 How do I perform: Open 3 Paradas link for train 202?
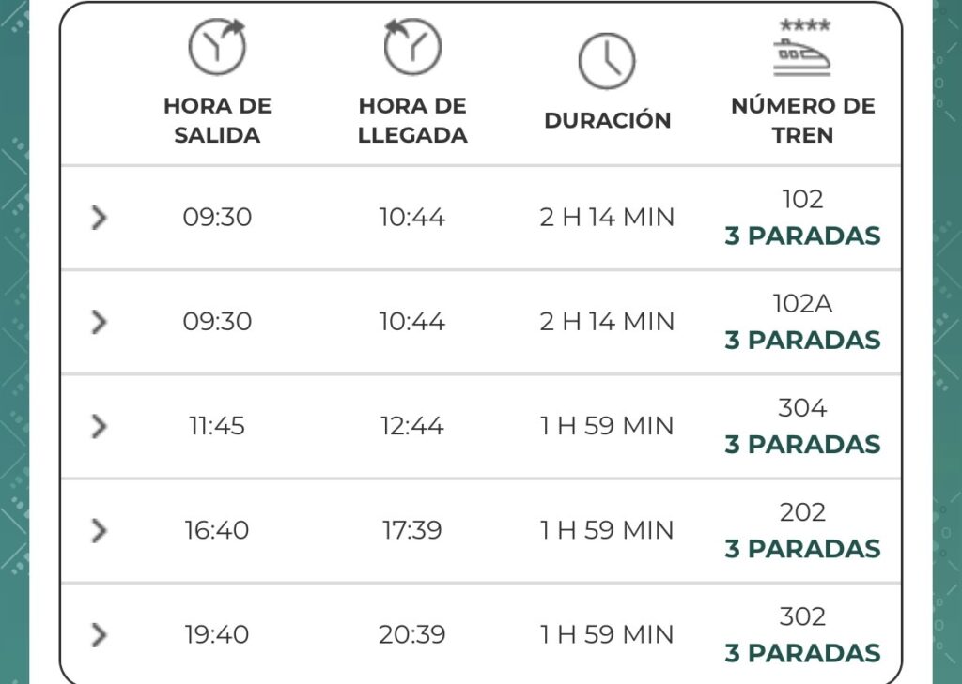tap(802, 549)
